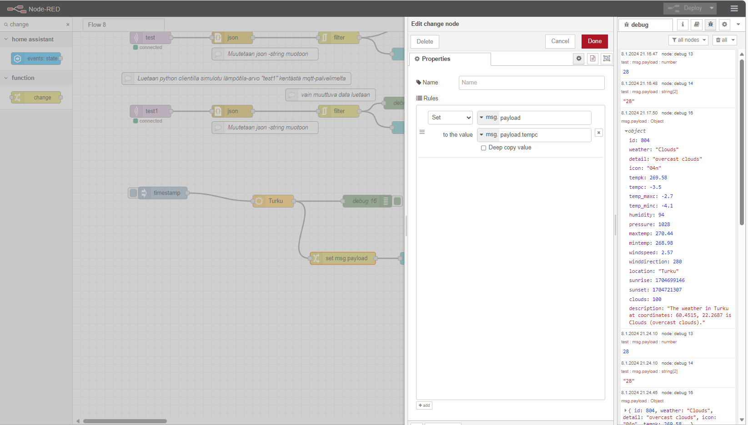Select the debug sidebar tab
The height and width of the screenshot is (425, 748).
[x=645, y=25]
